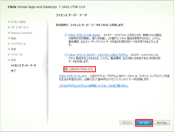This screenshot has height=132, width=174.
Task: Click the checkmark icon beside コア コンポーネント
Action: point(9,27)
